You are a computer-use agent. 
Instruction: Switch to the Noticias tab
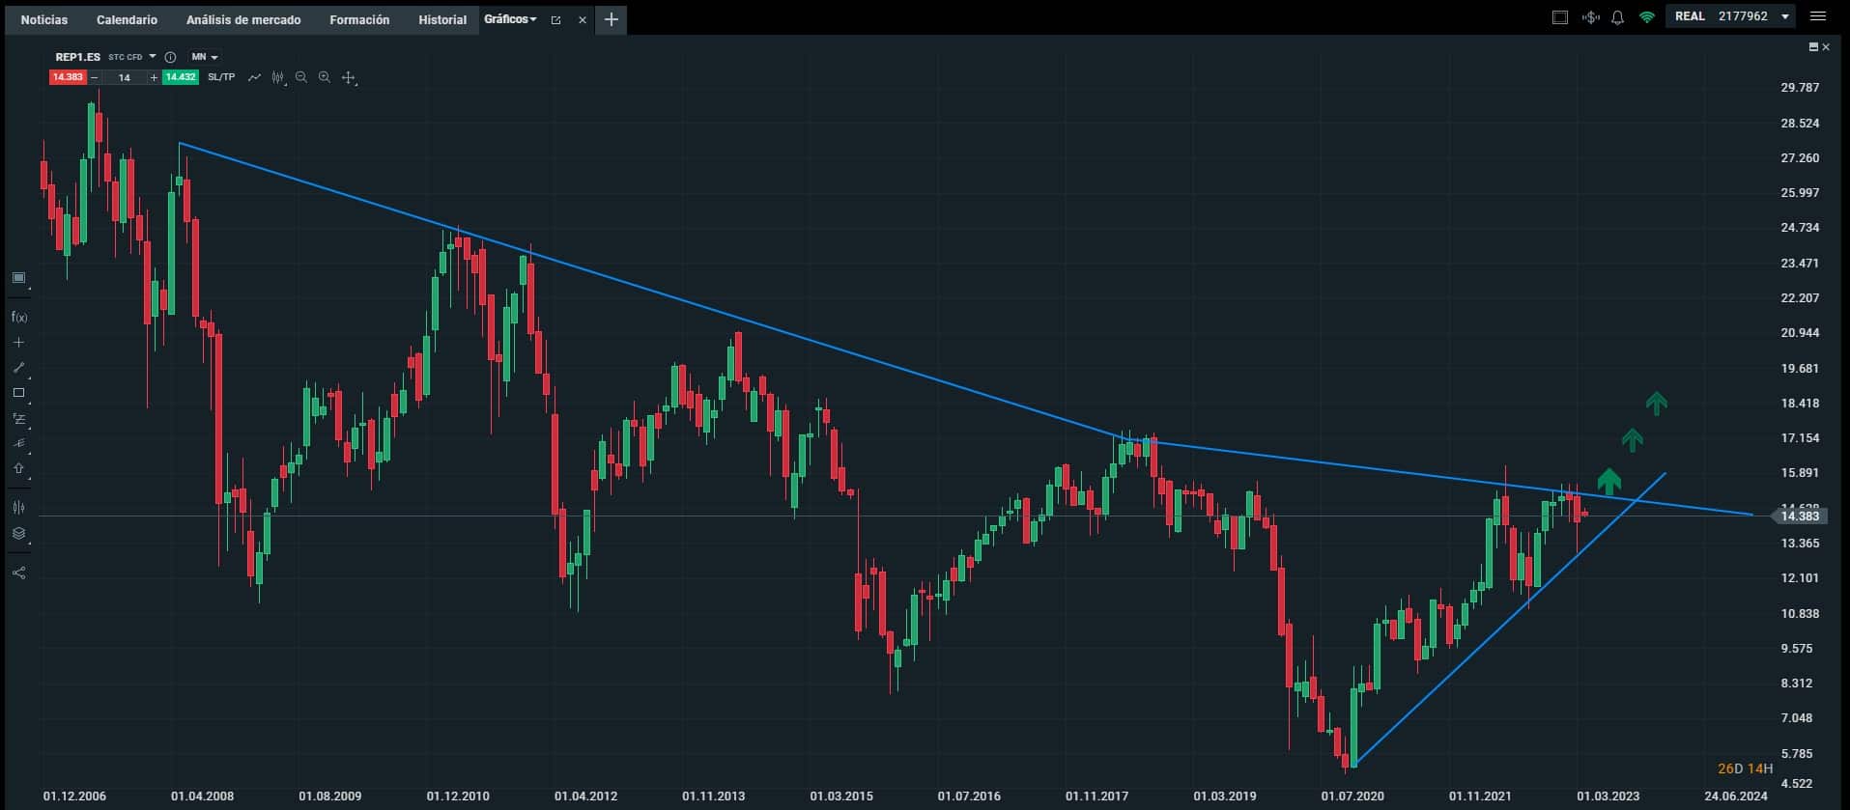[44, 19]
